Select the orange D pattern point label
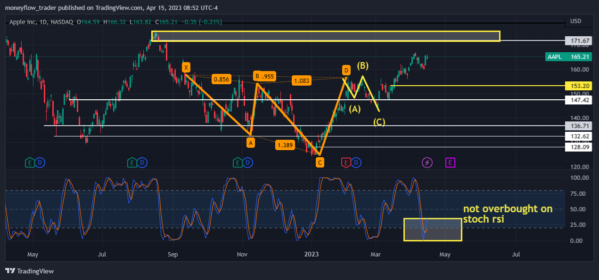 click(346, 71)
